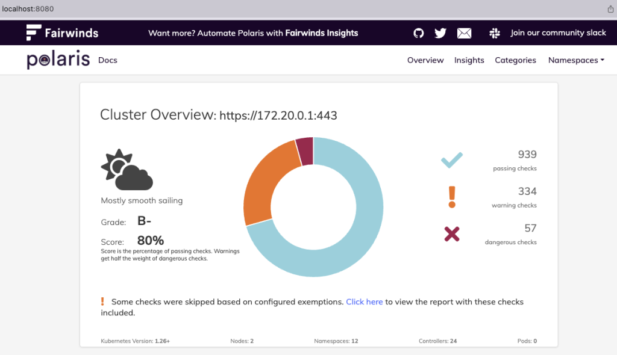Click 'Join our community slack' link

pos(558,33)
